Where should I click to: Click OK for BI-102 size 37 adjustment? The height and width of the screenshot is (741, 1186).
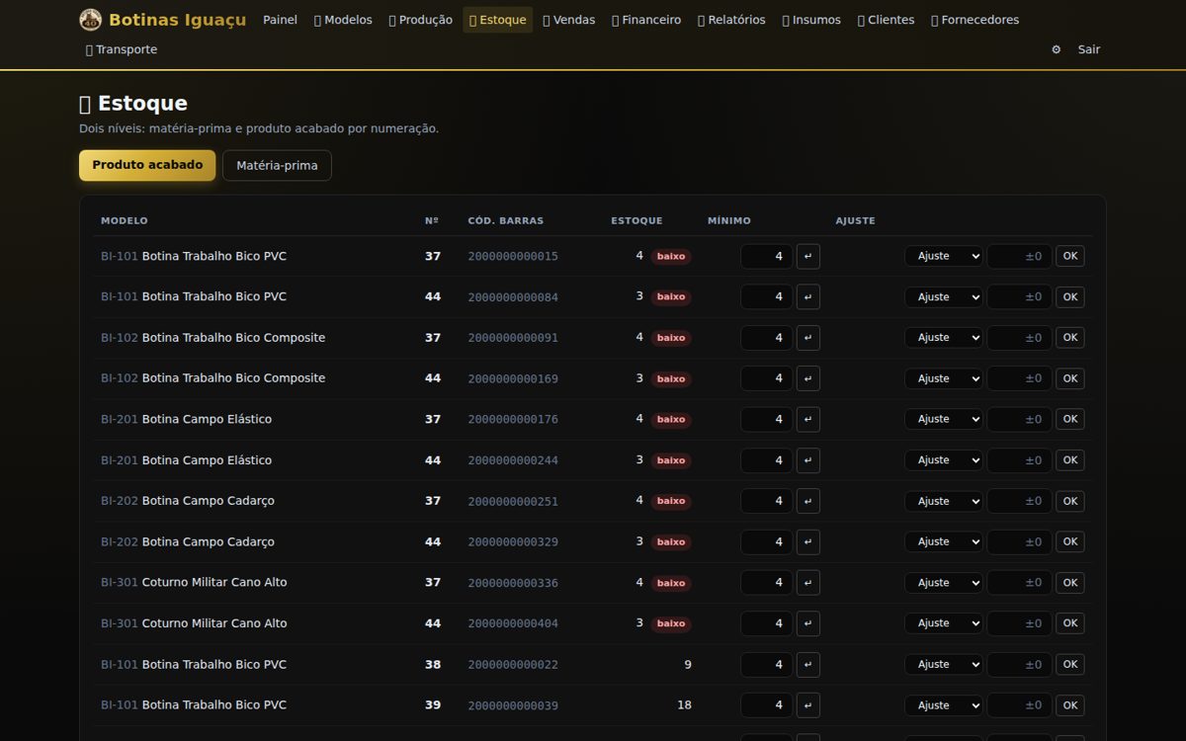[x=1070, y=338]
